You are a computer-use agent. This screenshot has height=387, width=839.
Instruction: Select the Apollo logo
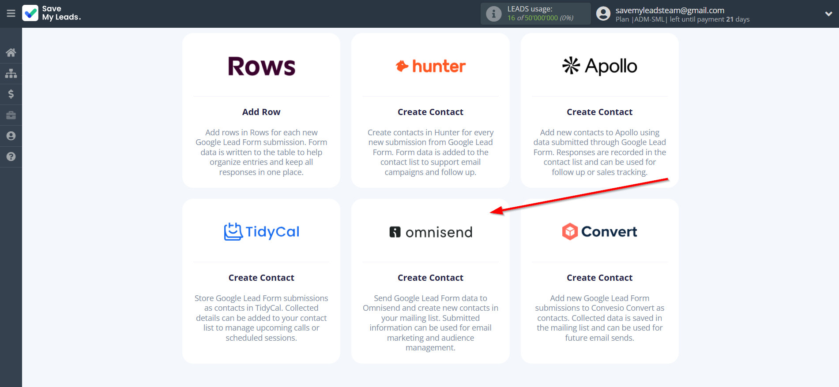[x=599, y=66]
